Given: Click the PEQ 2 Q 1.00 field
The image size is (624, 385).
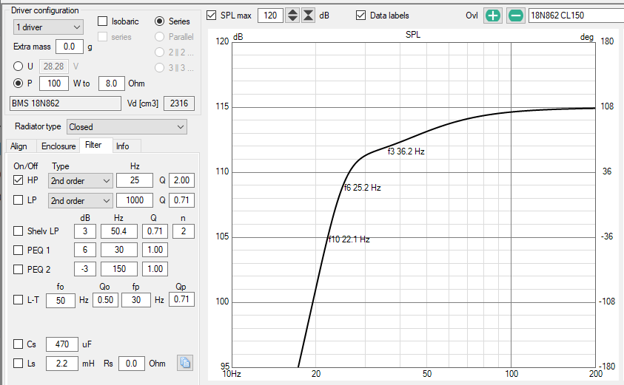Looking at the screenshot, I should 155,269.
